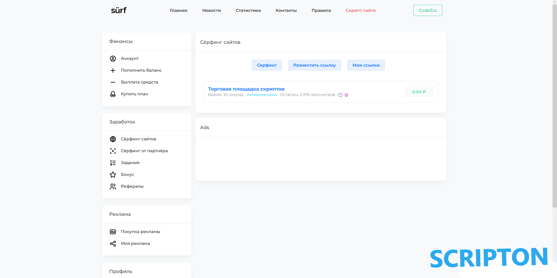Viewport: 557px width, 278px height.
Task: Select the Разместить ссылку button
Action: coord(314,65)
